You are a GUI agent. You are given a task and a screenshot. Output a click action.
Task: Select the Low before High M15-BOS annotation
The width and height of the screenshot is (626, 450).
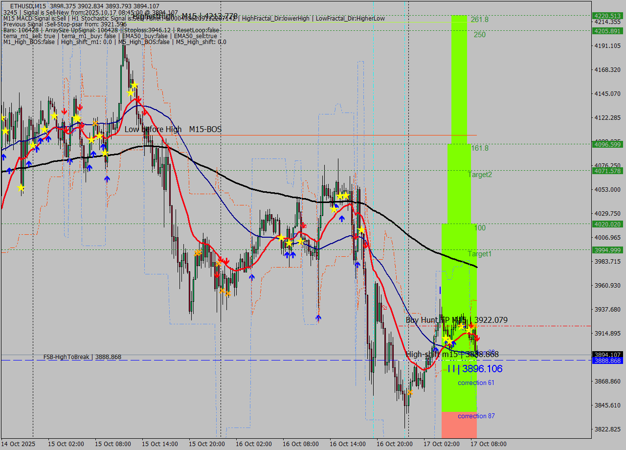174,130
